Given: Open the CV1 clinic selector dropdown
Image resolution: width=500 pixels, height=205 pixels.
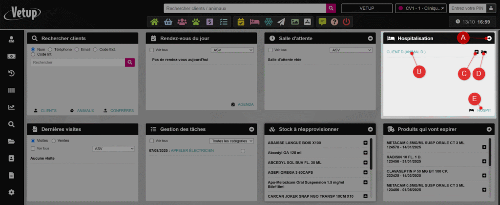Looking at the screenshot, I should tap(421, 8).
